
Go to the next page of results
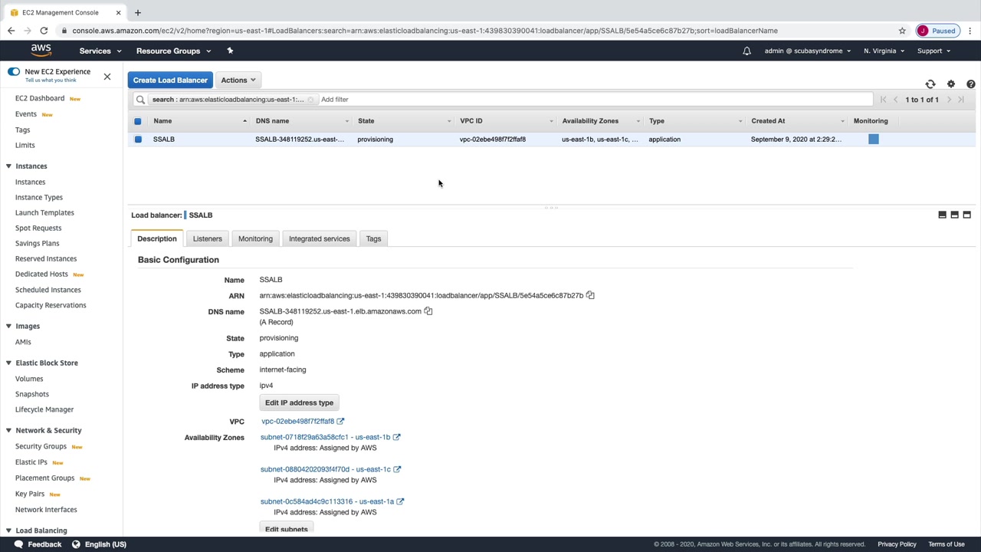click(x=949, y=100)
